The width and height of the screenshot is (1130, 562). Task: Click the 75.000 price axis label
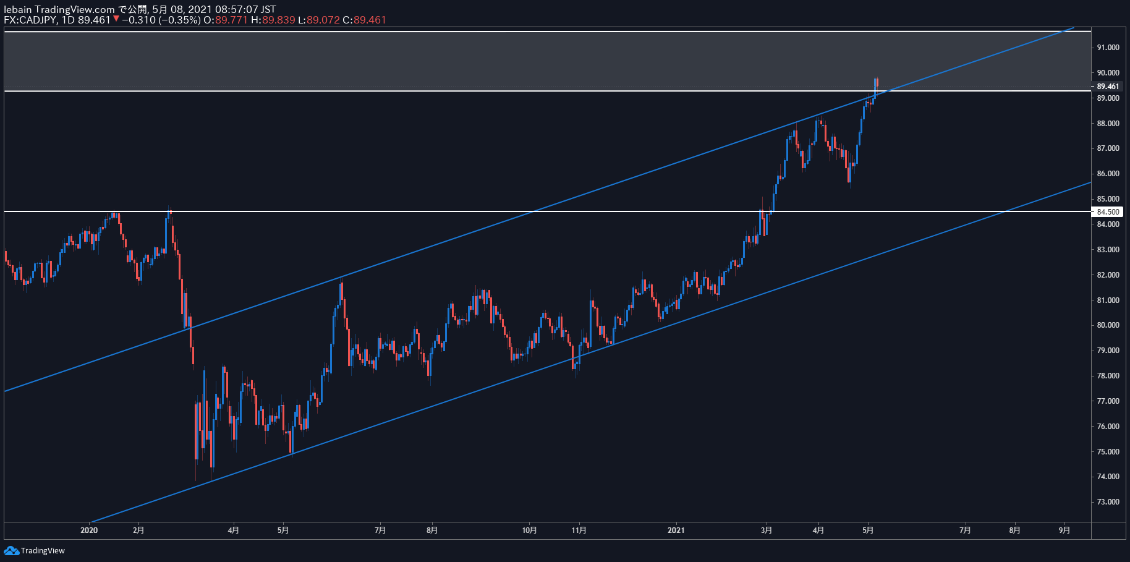(x=1108, y=452)
